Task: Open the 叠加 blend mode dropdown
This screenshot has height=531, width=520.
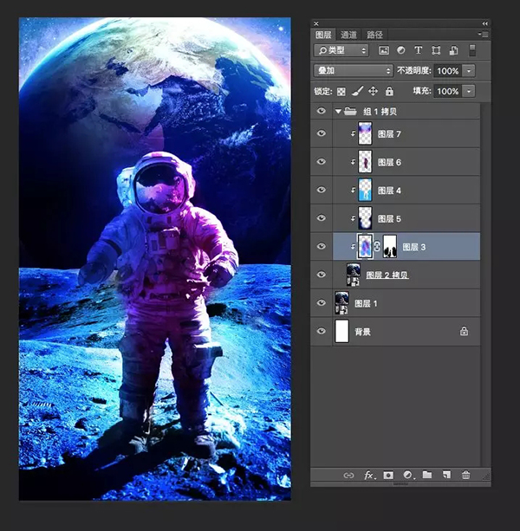Action: (x=353, y=71)
